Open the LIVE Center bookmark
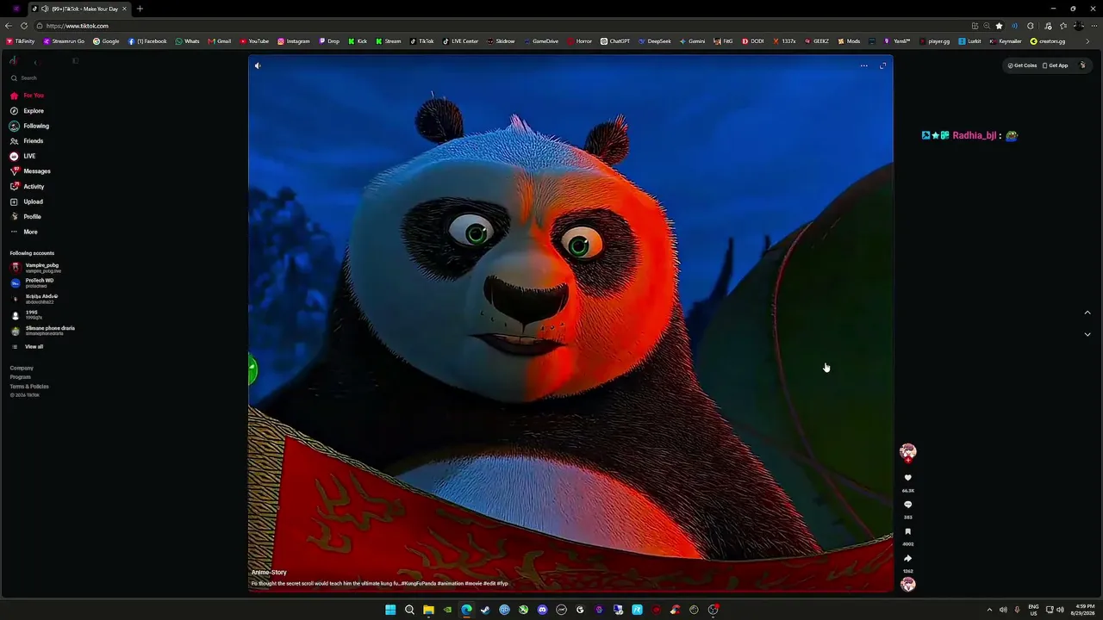This screenshot has height=620, width=1103. (460, 41)
